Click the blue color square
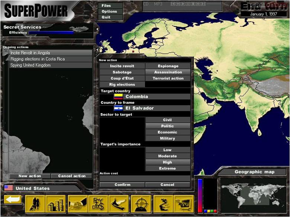The image size is (290, 217). [x=205, y=211]
